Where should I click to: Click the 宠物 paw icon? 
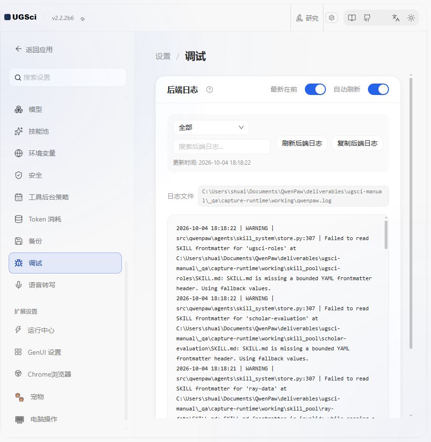(20, 397)
